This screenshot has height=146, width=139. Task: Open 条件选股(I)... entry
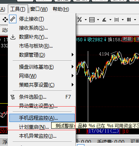point(42,97)
